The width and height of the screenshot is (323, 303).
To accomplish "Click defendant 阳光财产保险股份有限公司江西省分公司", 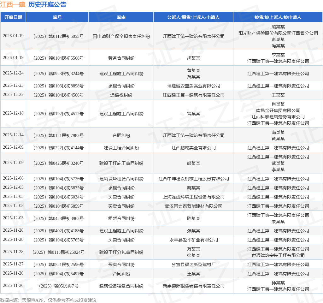I will [278, 33].
